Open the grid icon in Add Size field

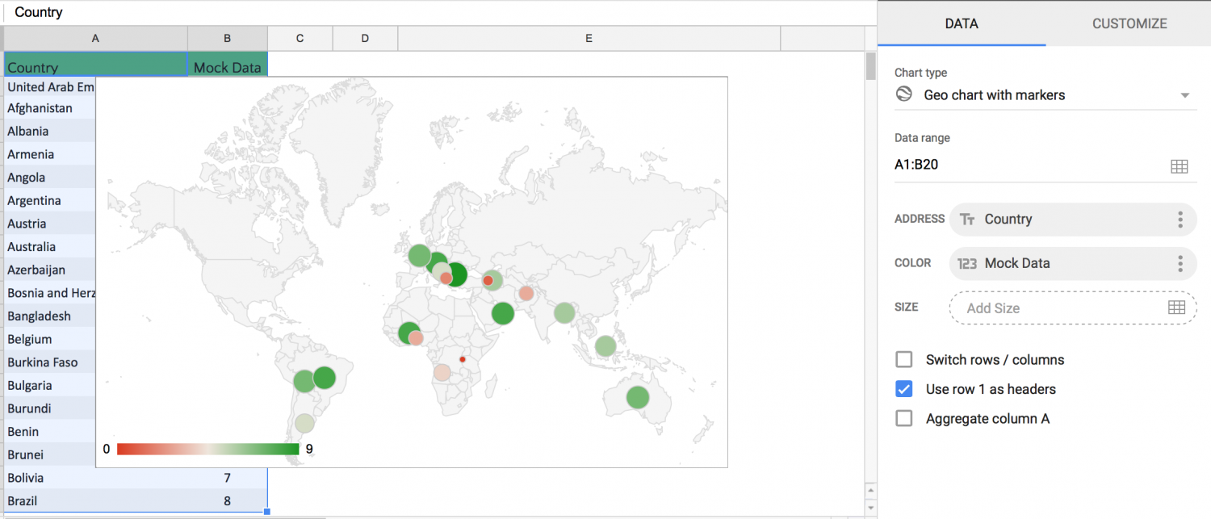pos(1179,308)
